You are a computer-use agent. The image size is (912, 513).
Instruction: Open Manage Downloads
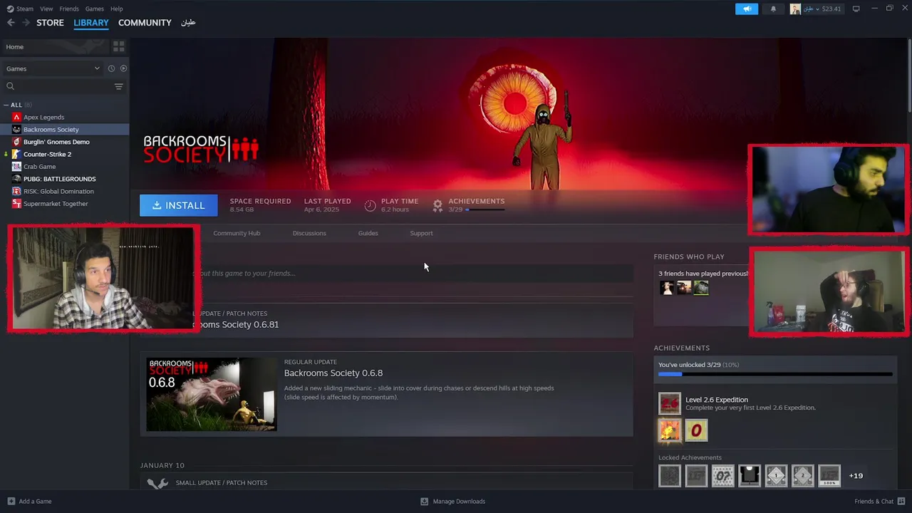(x=452, y=502)
